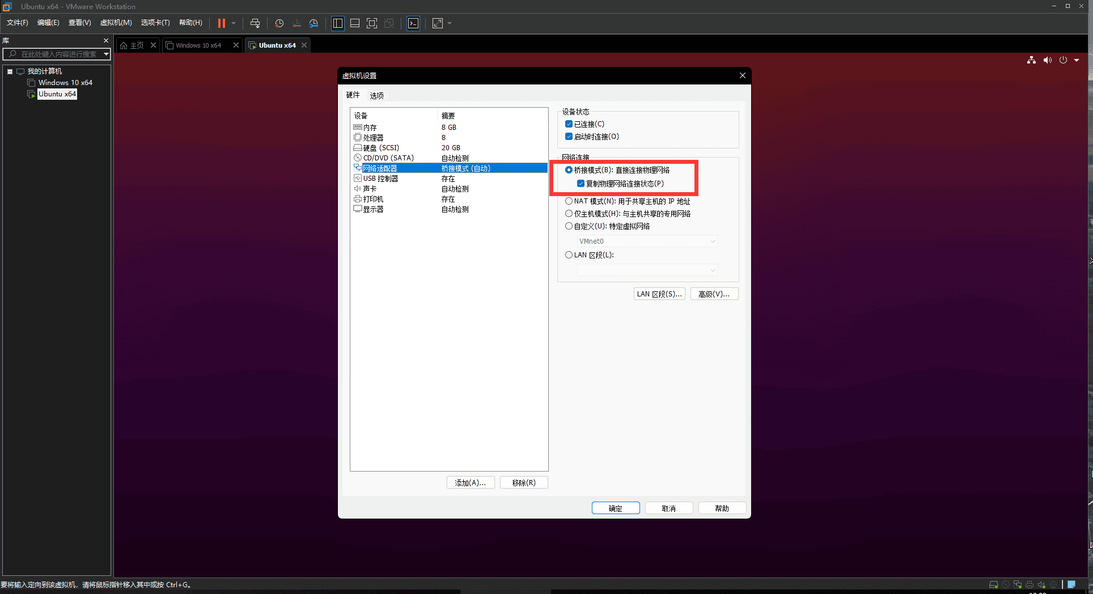Switch to the Windows 10 x64 tab
Viewport: 1093px width, 594px height.
click(x=198, y=45)
